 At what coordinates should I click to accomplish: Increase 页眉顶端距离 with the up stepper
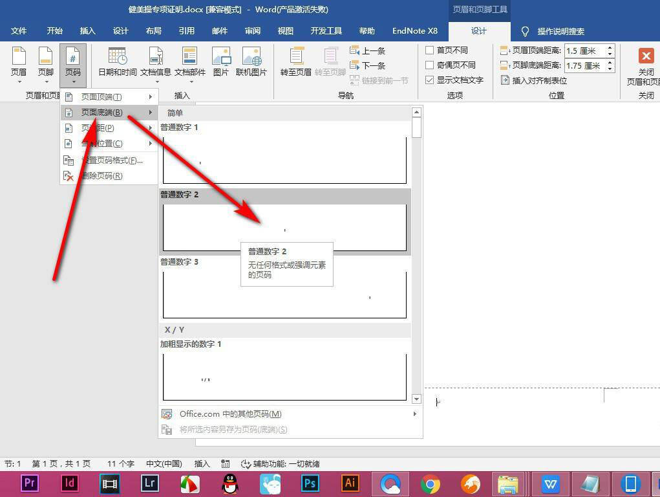coord(610,47)
